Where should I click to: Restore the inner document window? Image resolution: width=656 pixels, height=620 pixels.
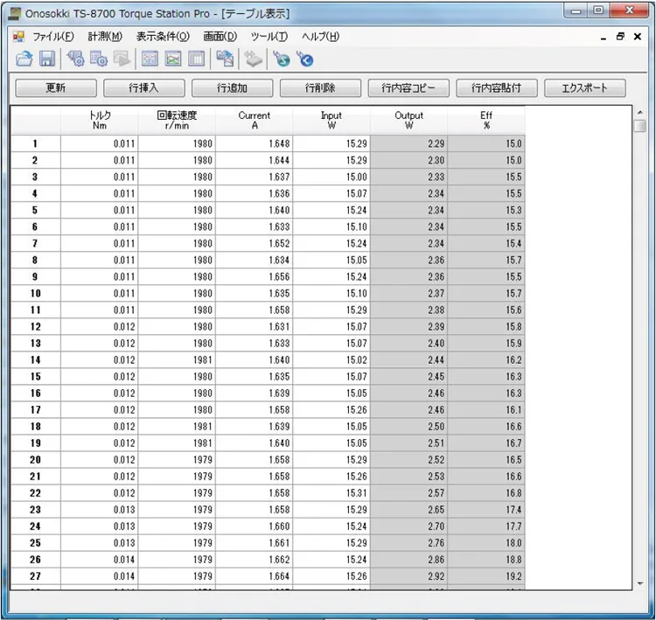click(x=620, y=37)
